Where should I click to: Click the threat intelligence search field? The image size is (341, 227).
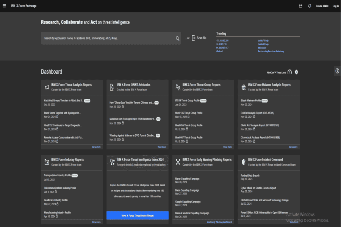[111, 38]
